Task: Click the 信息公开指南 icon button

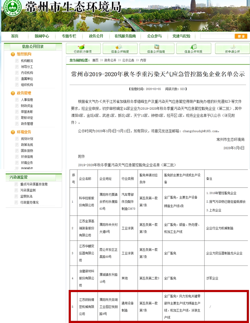Action: [157, 47]
